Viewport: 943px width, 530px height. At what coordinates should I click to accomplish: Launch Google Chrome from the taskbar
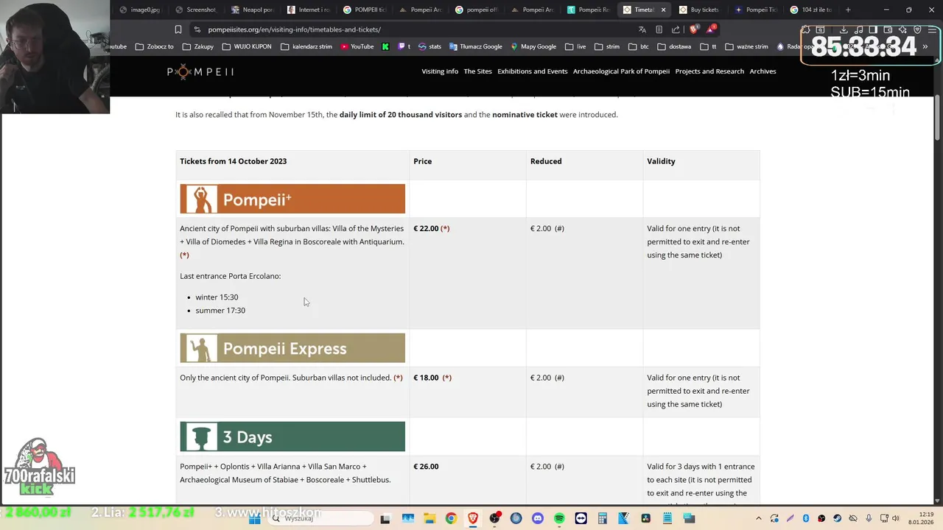coord(451,518)
